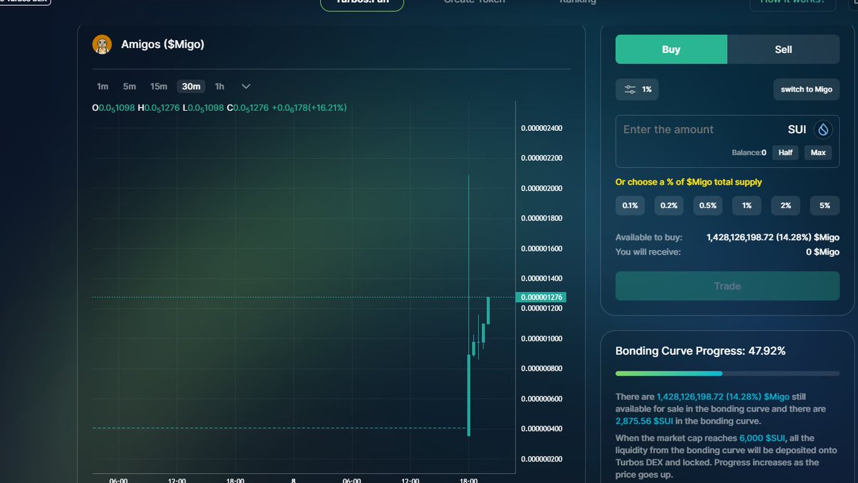
Task: Click the 0.000001276 current price label
Action: coord(541,297)
